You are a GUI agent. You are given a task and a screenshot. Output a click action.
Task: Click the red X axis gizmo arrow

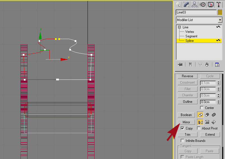(64, 59)
